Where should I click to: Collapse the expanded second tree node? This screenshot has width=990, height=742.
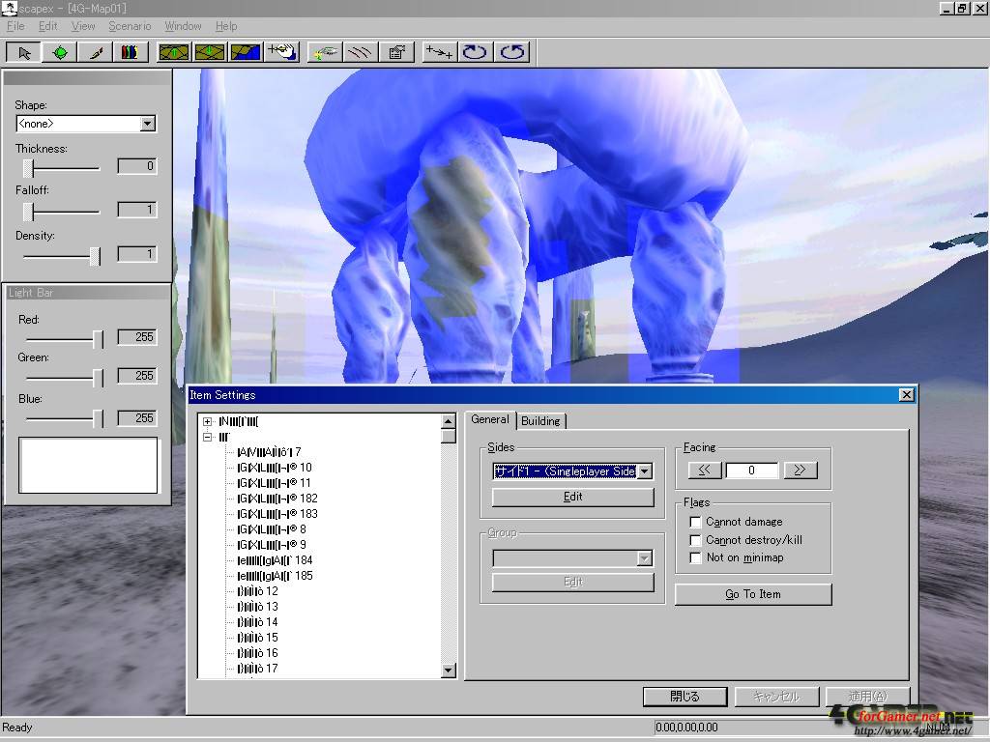click(208, 437)
